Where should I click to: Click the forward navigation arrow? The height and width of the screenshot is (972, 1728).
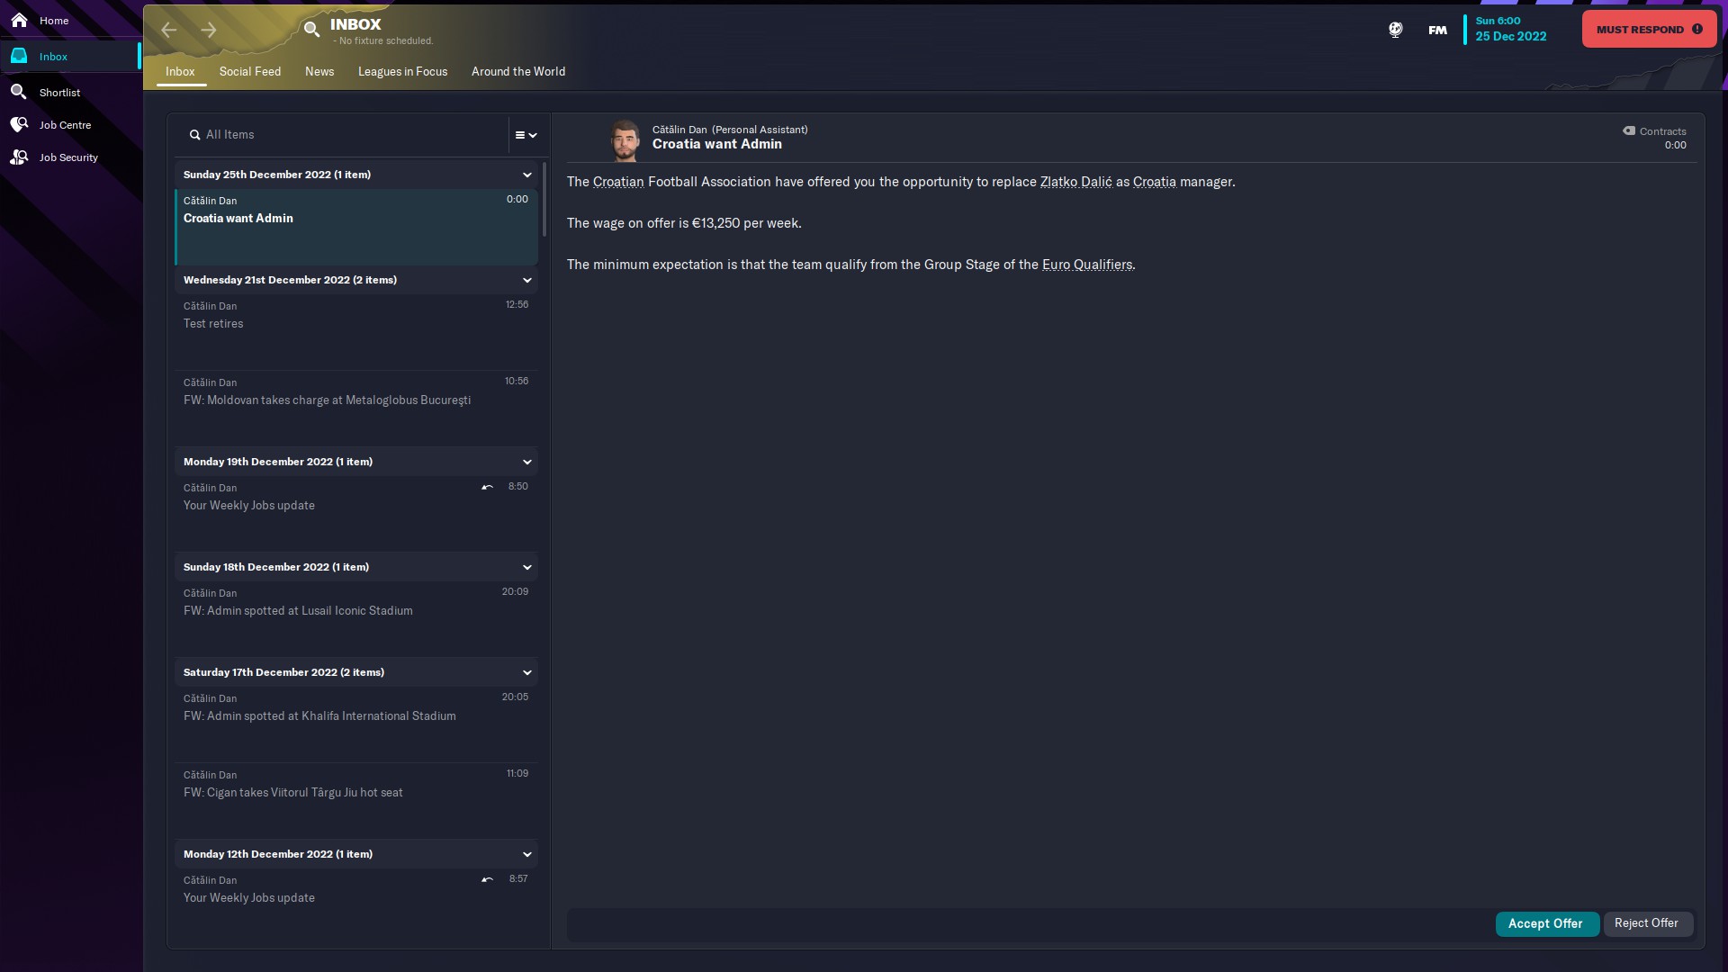click(209, 30)
